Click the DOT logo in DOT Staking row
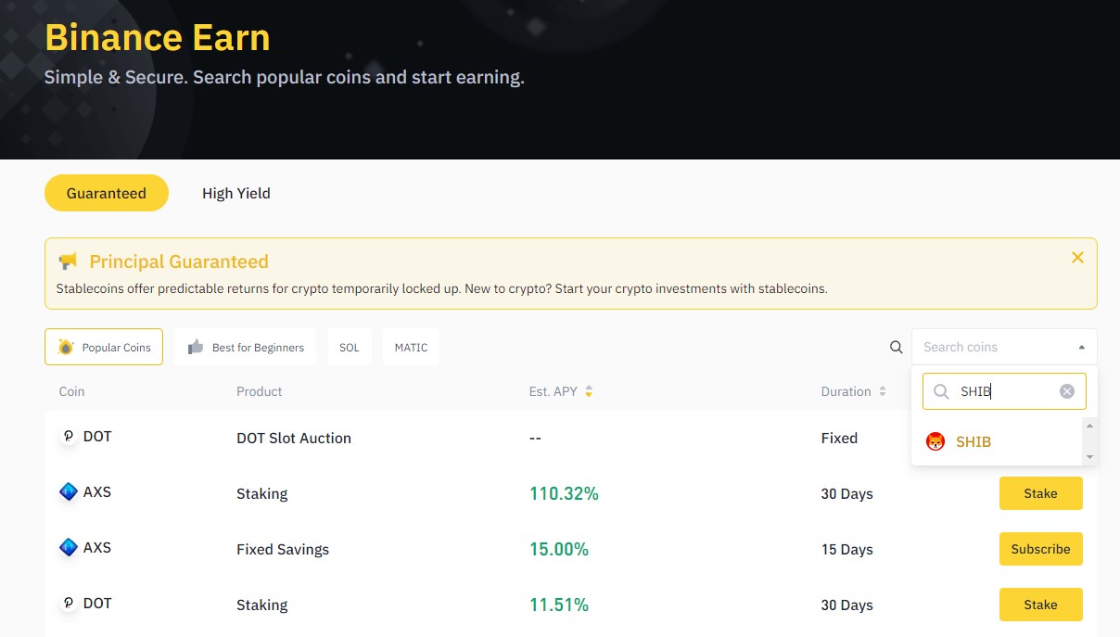1120x637 pixels. point(68,604)
